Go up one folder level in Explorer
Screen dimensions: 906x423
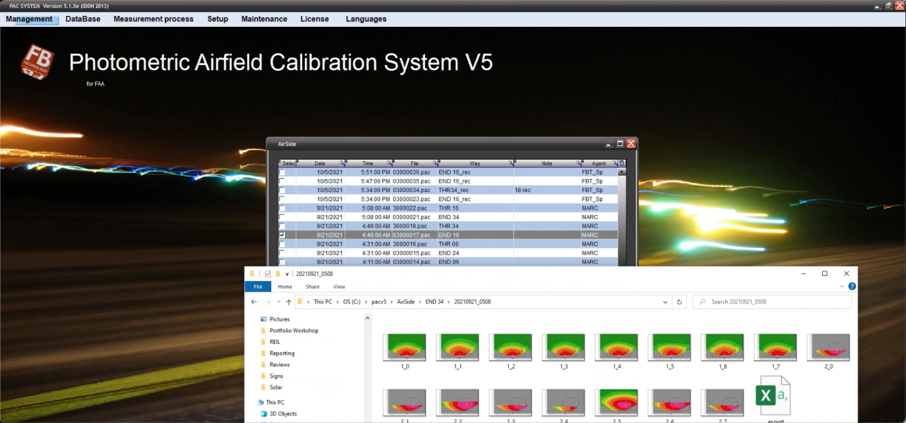click(x=289, y=302)
